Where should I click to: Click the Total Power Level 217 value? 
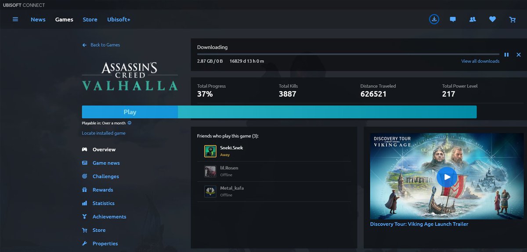pos(448,94)
